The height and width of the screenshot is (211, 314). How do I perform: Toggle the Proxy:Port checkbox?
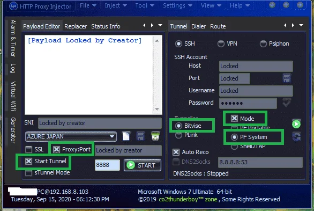tap(56, 149)
